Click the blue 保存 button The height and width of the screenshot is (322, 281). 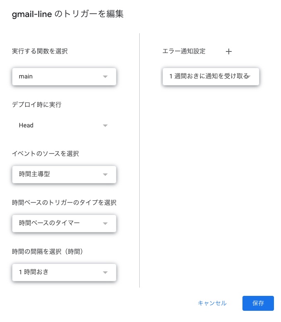pos(258,303)
